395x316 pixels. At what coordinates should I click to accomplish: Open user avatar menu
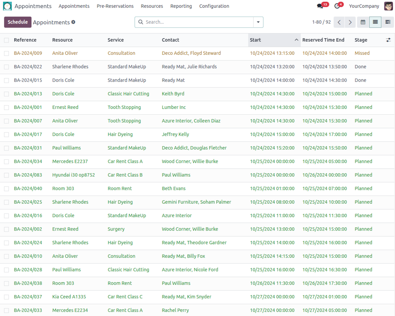[388, 6]
